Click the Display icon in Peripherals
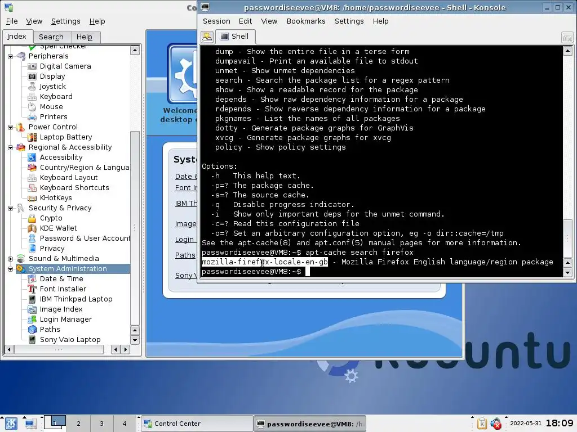Viewport: 577px width, 432px height. click(x=32, y=76)
